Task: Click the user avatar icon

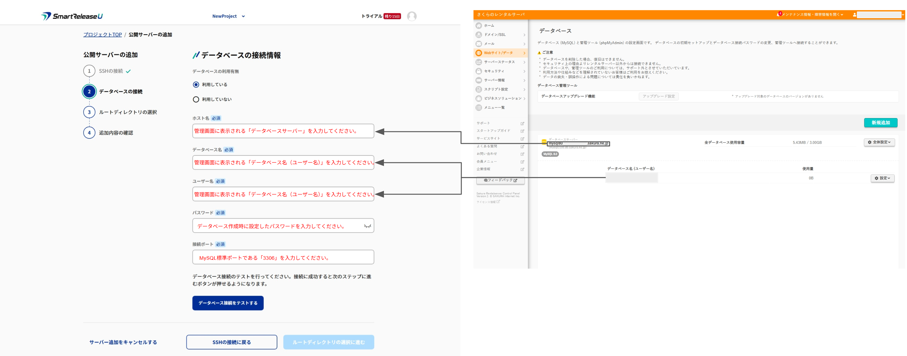Action: (412, 16)
